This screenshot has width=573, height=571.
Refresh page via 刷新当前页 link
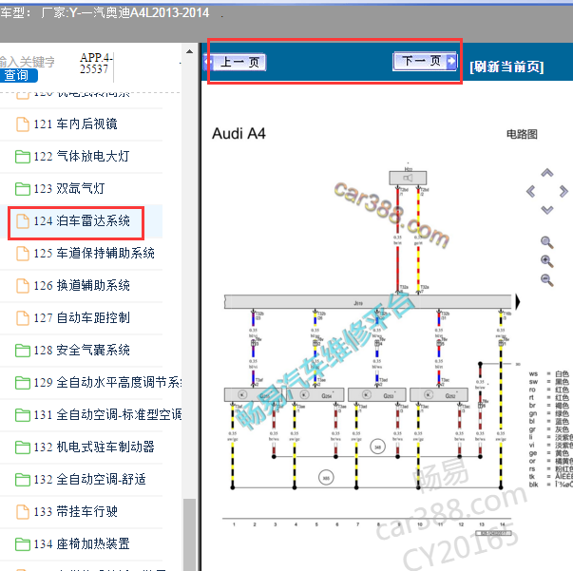(506, 67)
